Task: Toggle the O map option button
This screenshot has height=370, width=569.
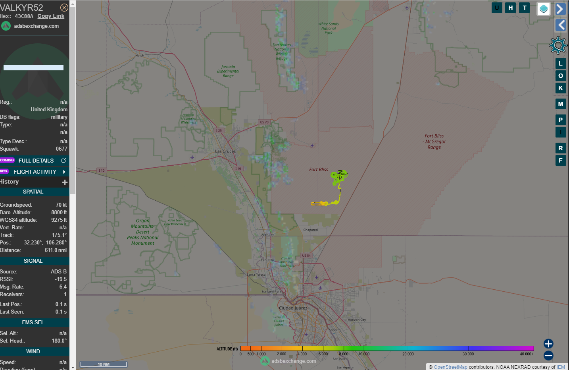Action: coord(561,76)
